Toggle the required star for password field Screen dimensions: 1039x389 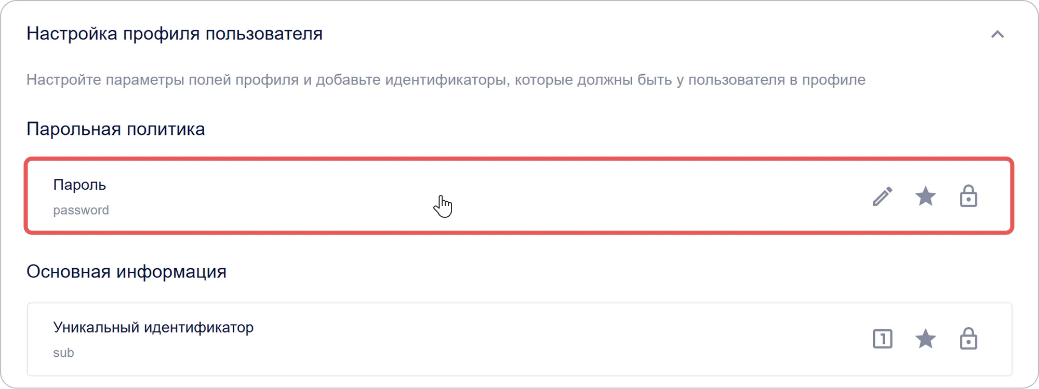[926, 197]
